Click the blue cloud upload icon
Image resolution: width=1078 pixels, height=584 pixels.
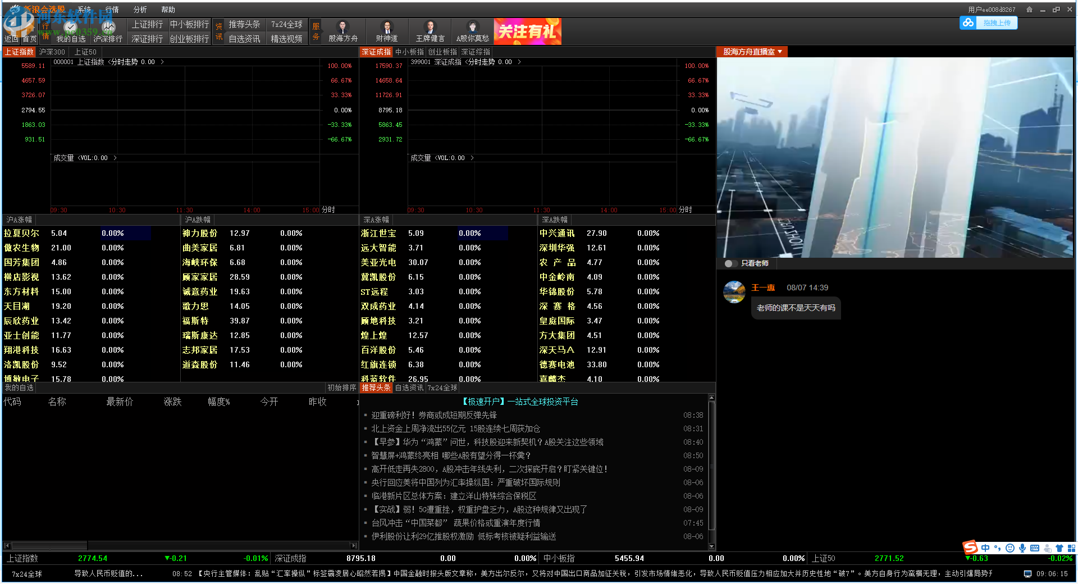coord(968,23)
